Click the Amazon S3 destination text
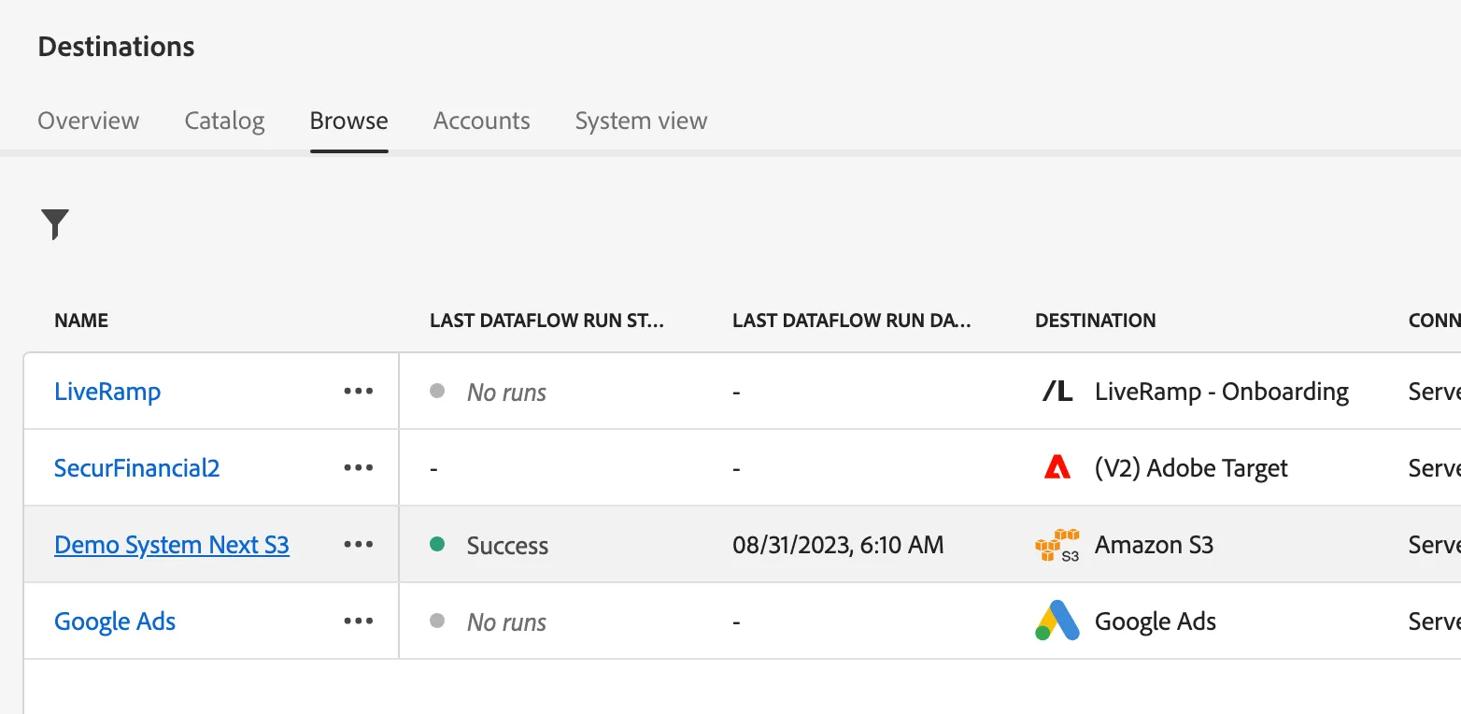This screenshot has width=1461, height=714. tap(1154, 545)
